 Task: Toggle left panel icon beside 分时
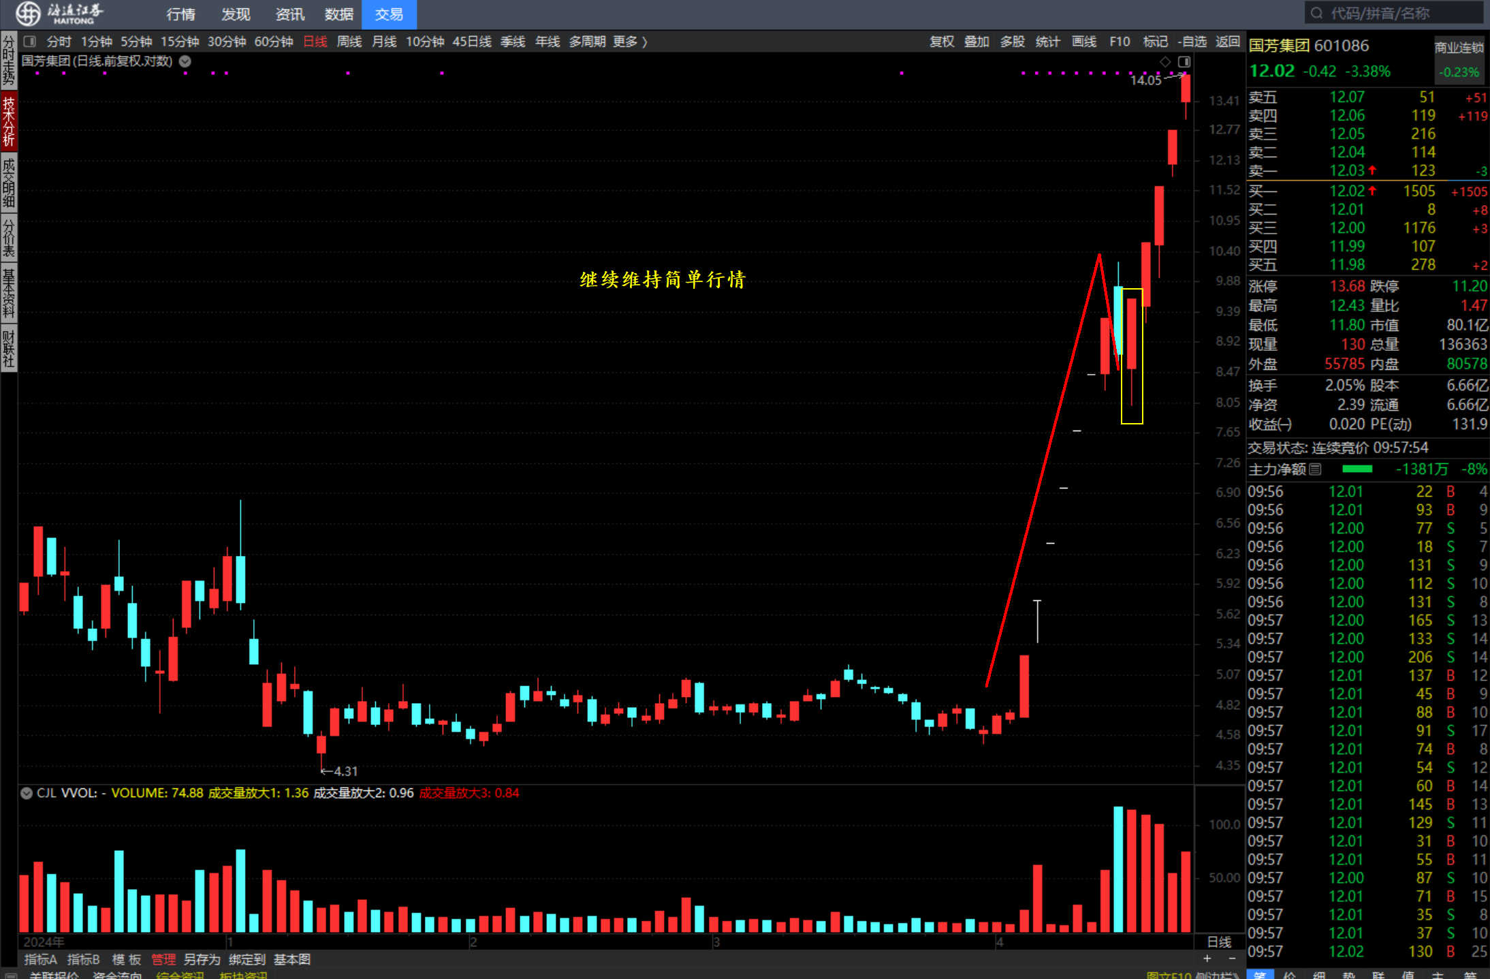click(30, 42)
